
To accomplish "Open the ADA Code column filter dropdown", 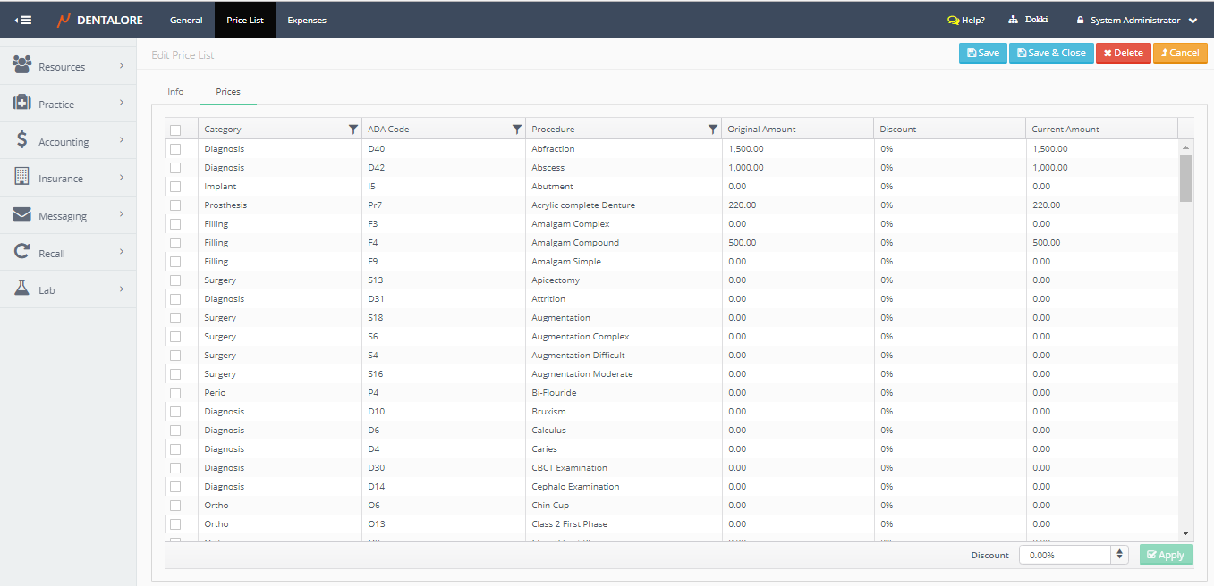I will tap(517, 130).
